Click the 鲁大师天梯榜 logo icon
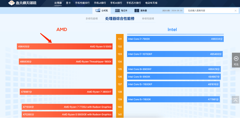This screenshot has width=240, height=118. [x=12, y=3]
